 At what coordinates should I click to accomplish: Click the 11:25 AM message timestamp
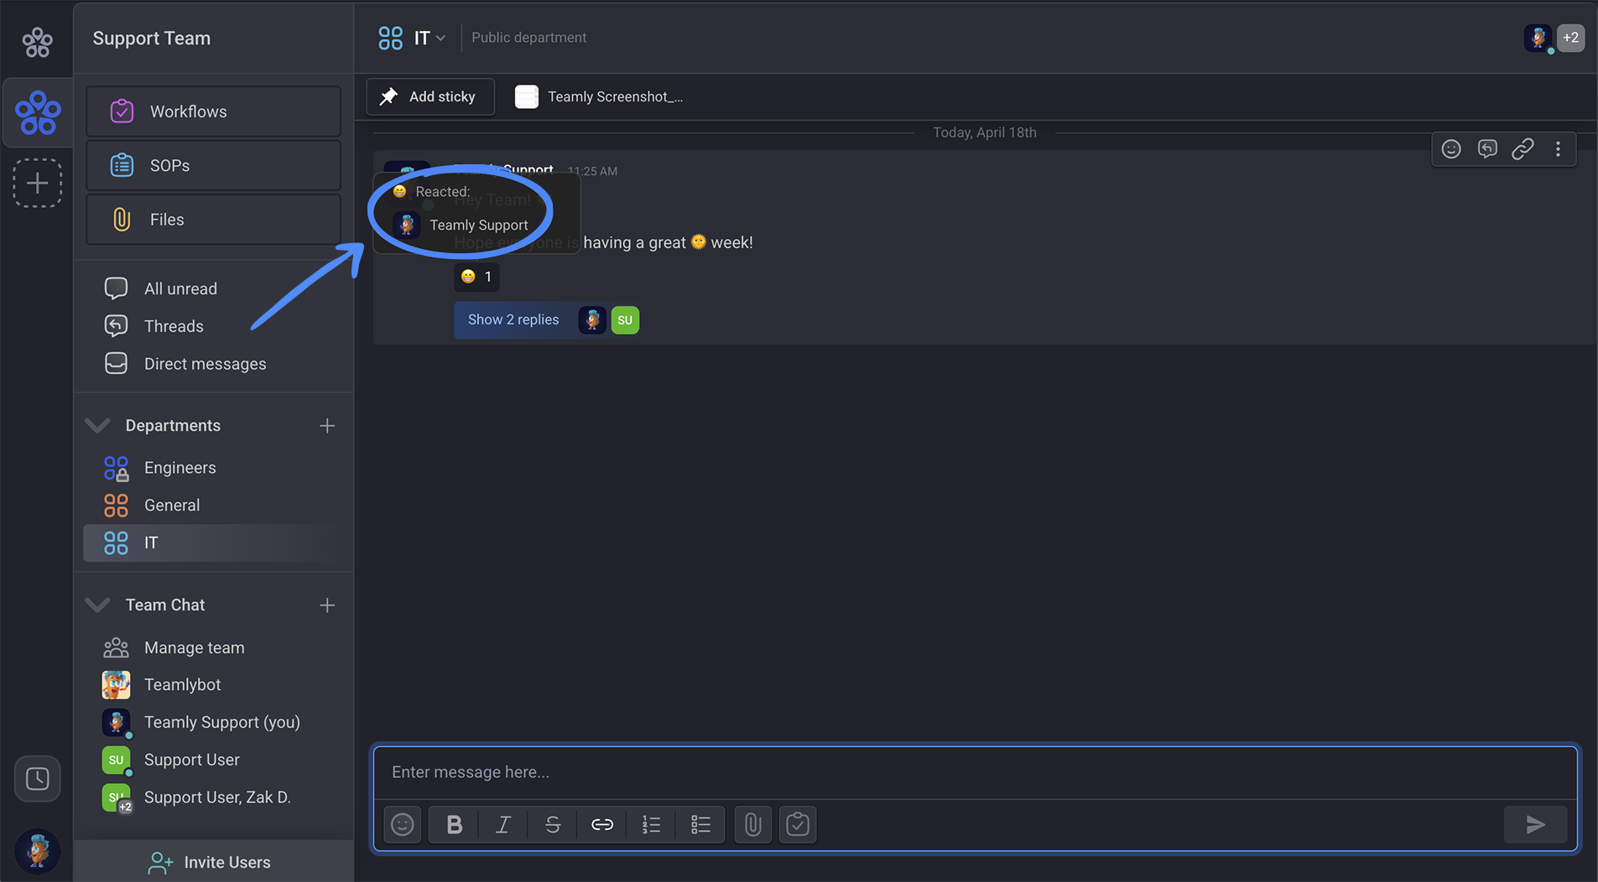(x=592, y=171)
